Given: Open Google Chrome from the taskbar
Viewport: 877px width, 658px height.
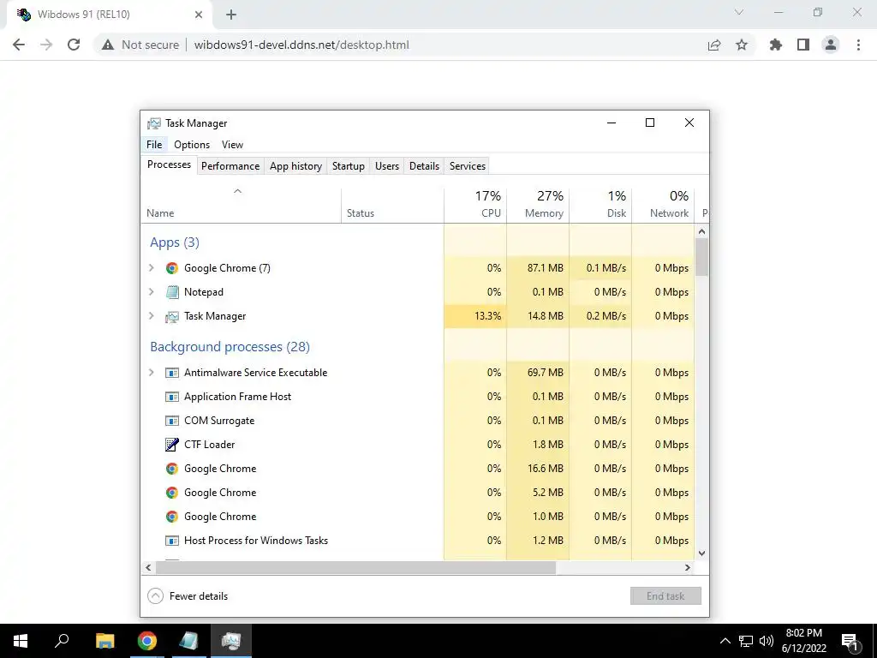Looking at the screenshot, I should [147, 641].
